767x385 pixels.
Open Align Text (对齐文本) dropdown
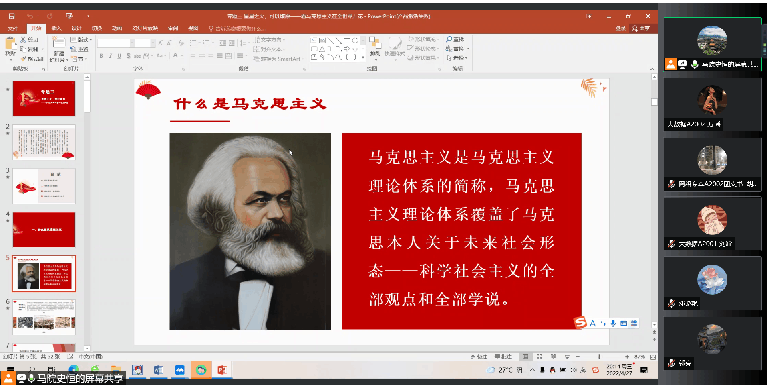[x=269, y=49]
